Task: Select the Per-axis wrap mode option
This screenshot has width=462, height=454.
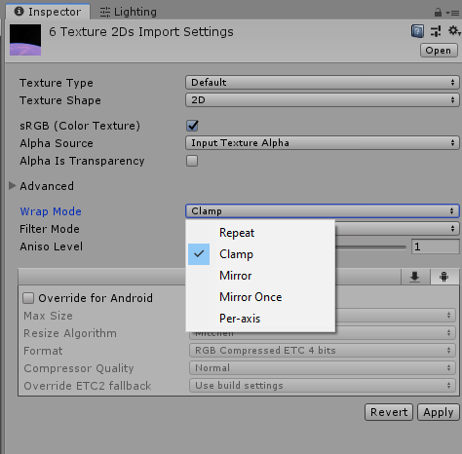Action: 260,319
